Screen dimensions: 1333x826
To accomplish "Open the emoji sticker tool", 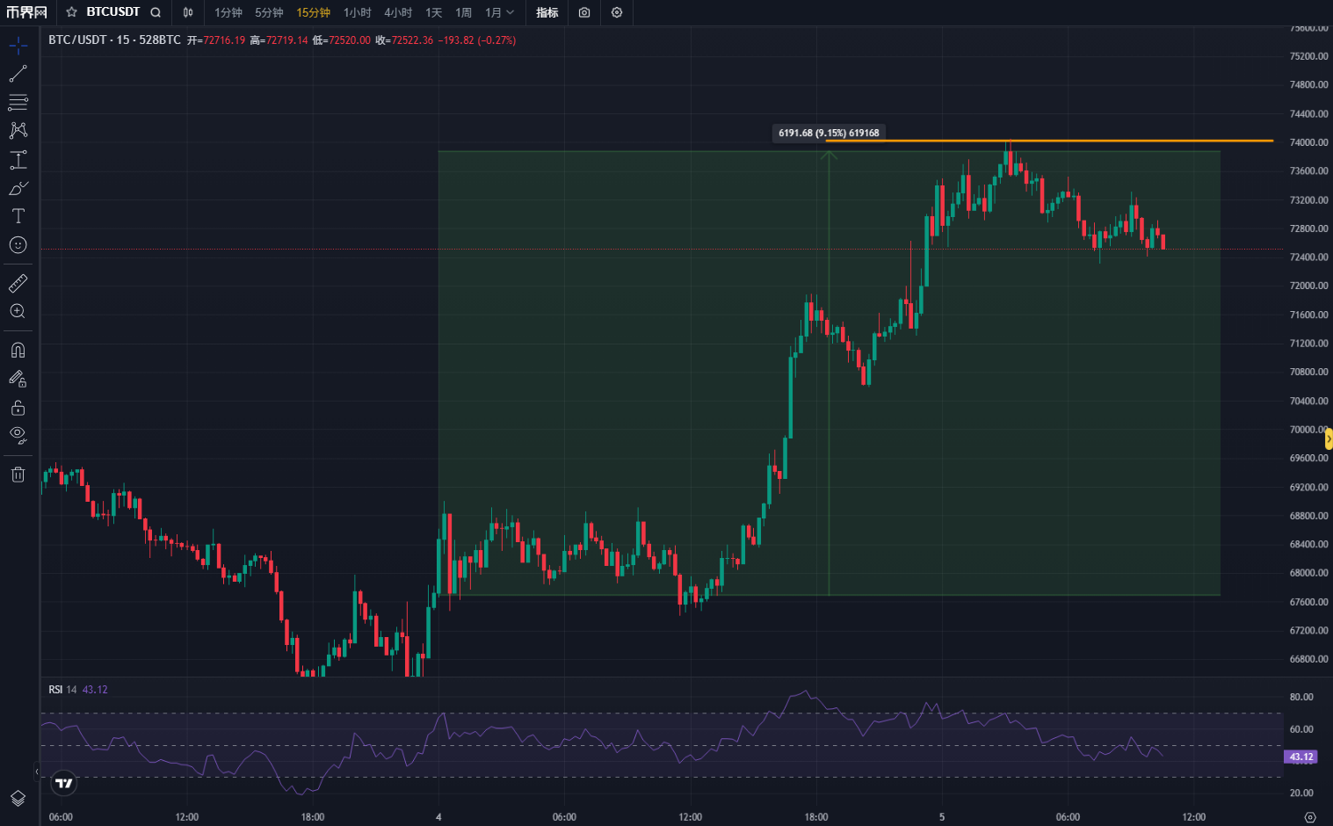I will pos(18,245).
